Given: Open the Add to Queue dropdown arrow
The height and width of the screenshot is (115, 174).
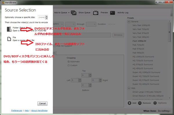Looking at the screenshot, I should (69, 13).
